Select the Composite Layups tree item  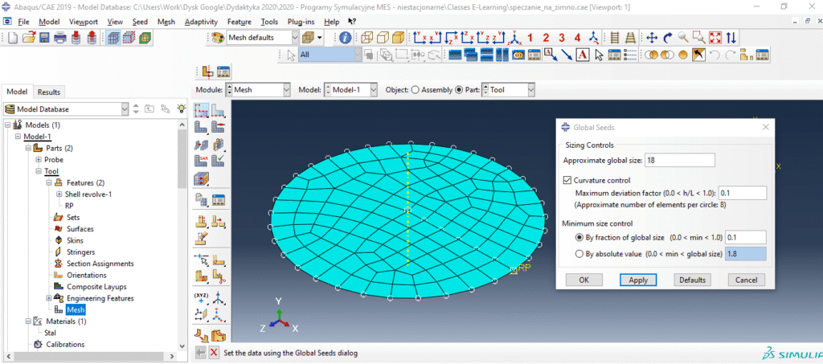coord(96,286)
